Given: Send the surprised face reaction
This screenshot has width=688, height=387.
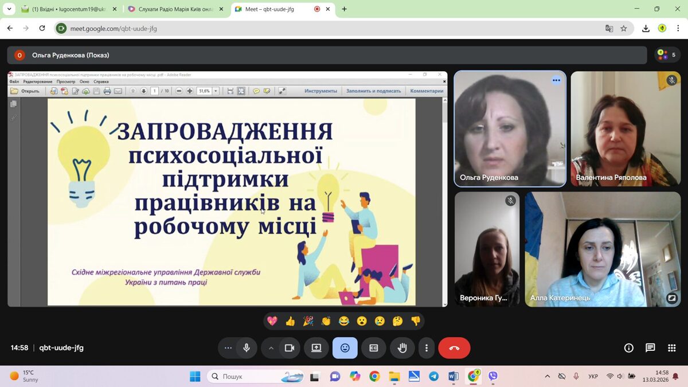Looking at the screenshot, I should pyautogui.click(x=362, y=321).
